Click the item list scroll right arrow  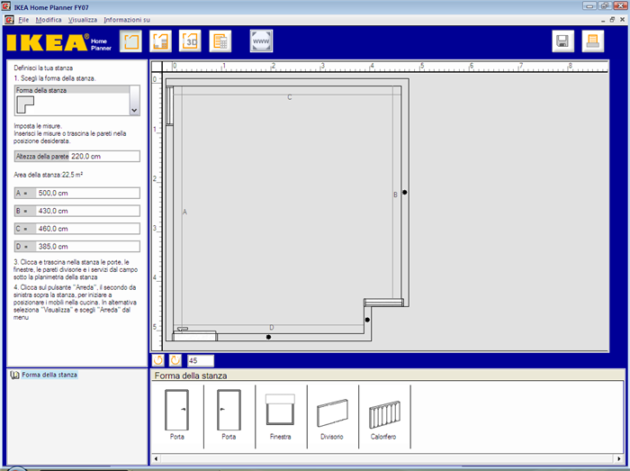coord(619,458)
